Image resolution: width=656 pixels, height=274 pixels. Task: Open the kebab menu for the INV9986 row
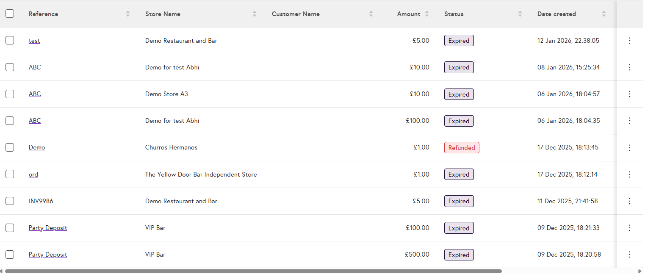point(629,201)
